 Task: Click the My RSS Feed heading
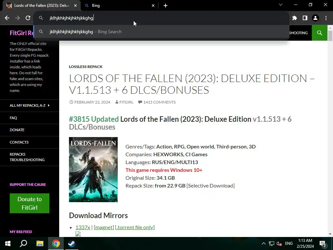coord(21,232)
